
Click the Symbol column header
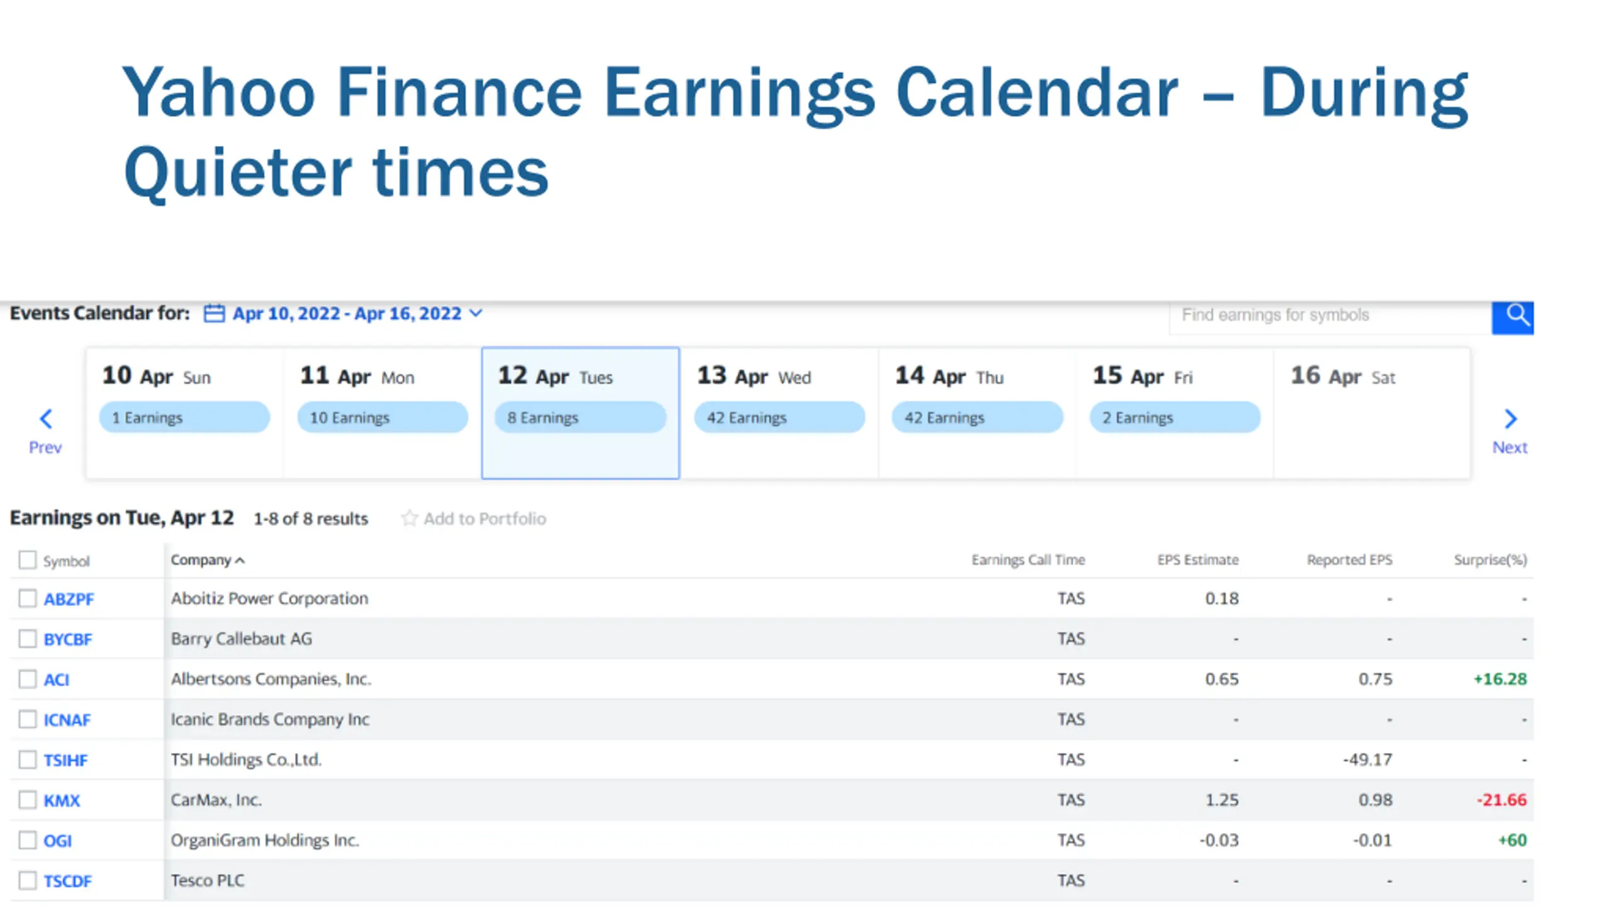66,561
